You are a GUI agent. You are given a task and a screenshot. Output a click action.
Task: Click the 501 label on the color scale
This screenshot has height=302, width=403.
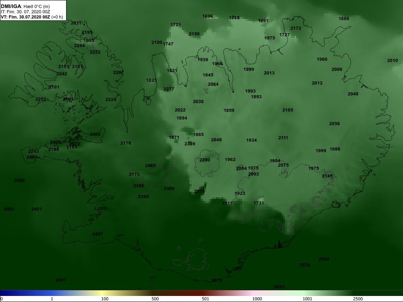pyautogui.click(x=206, y=299)
